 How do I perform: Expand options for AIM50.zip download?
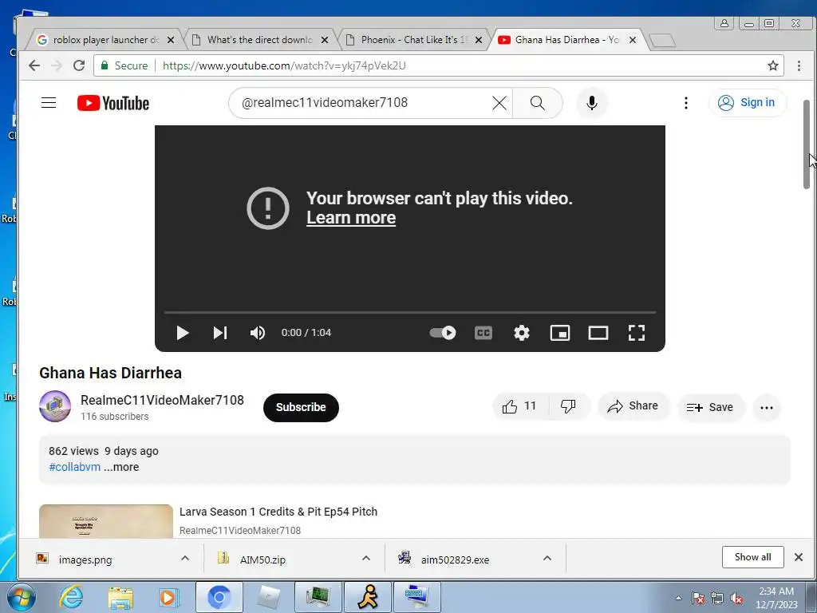pyautogui.click(x=365, y=558)
